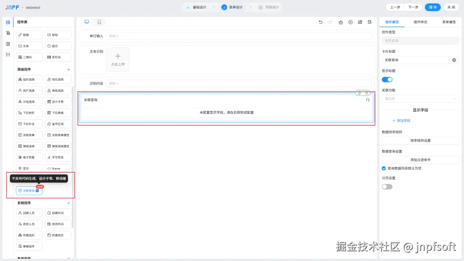
Task: Click the refresh icon on the 关联查询 component
Action: point(367,100)
